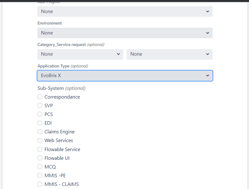Screen dimensions: 249x189
Task: Click the Web Services label text
Action: pyautogui.click(x=59, y=141)
